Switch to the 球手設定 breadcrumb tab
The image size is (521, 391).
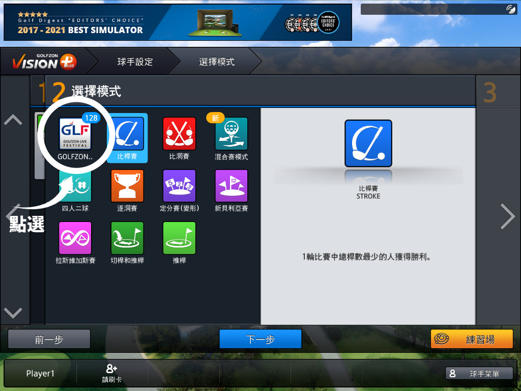point(135,62)
